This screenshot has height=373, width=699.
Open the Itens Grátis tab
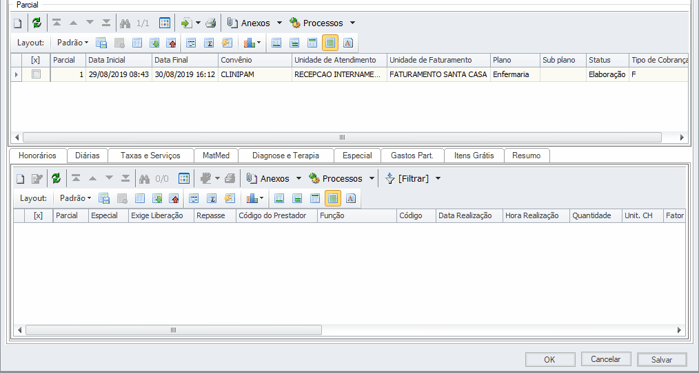pos(474,156)
